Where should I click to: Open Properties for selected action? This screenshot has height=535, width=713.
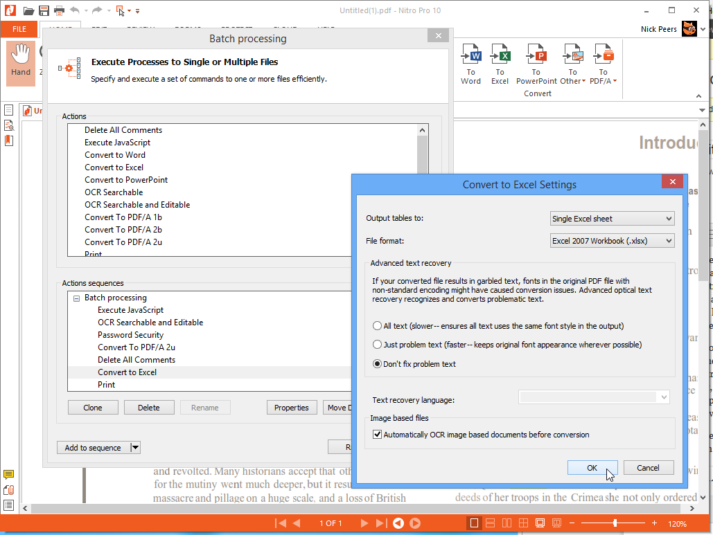292,408
